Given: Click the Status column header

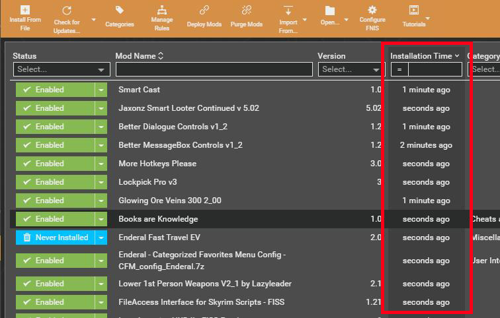Looking at the screenshot, I should click(24, 56).
